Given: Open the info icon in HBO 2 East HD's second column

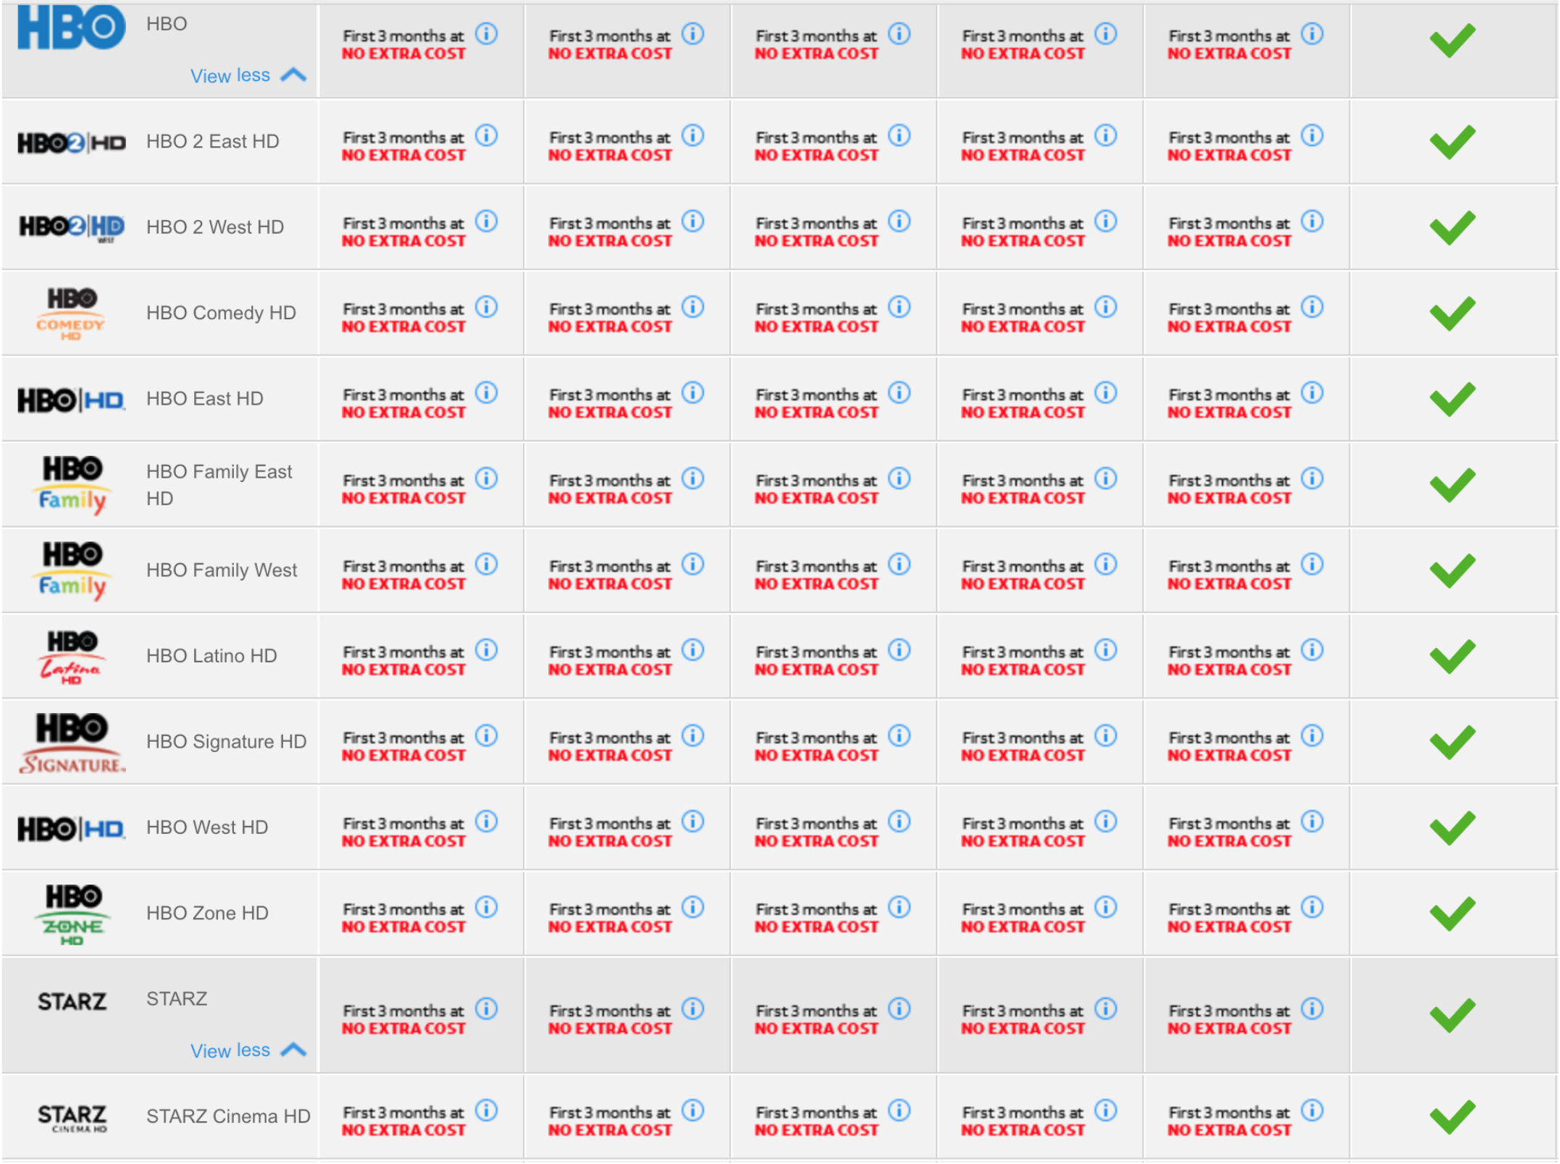Looking at the screenshot, I should tap(692, 135).
